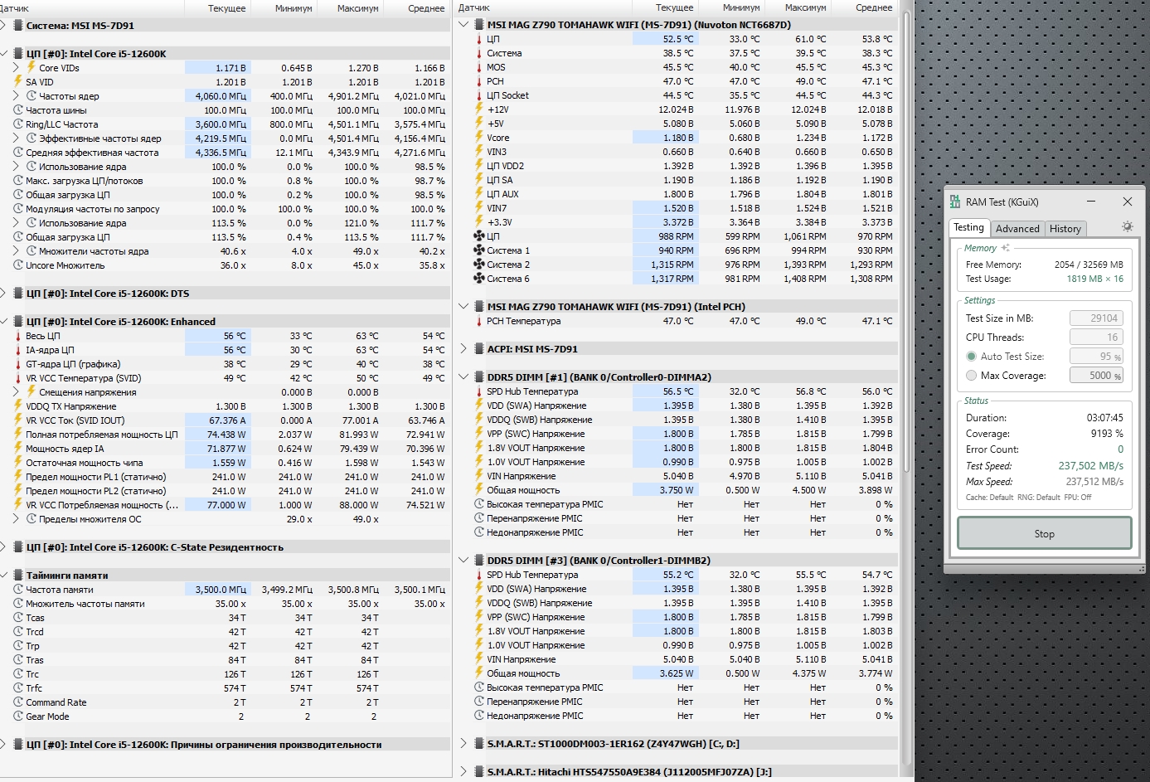The height and width of the screenshot is (782, 1150).
Task: Click the fan icon beside Система 6
Action: click(479, 278)
